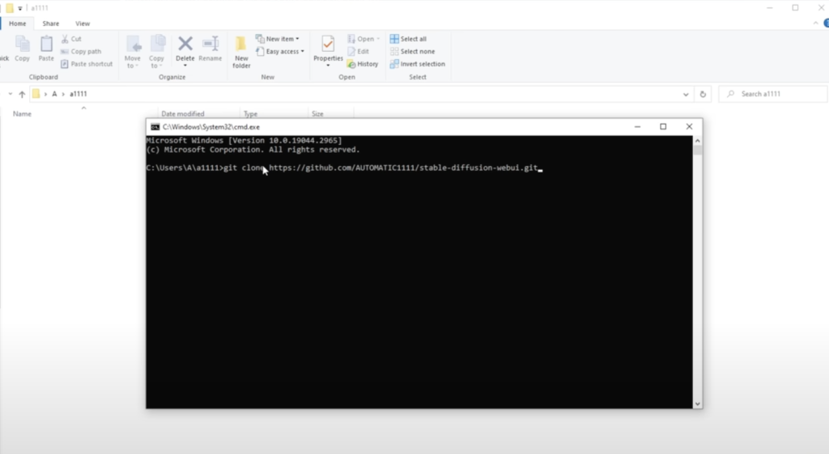Create a New folder from the ribbon
The image size is (829, 454).
click(x=241, y=52)
